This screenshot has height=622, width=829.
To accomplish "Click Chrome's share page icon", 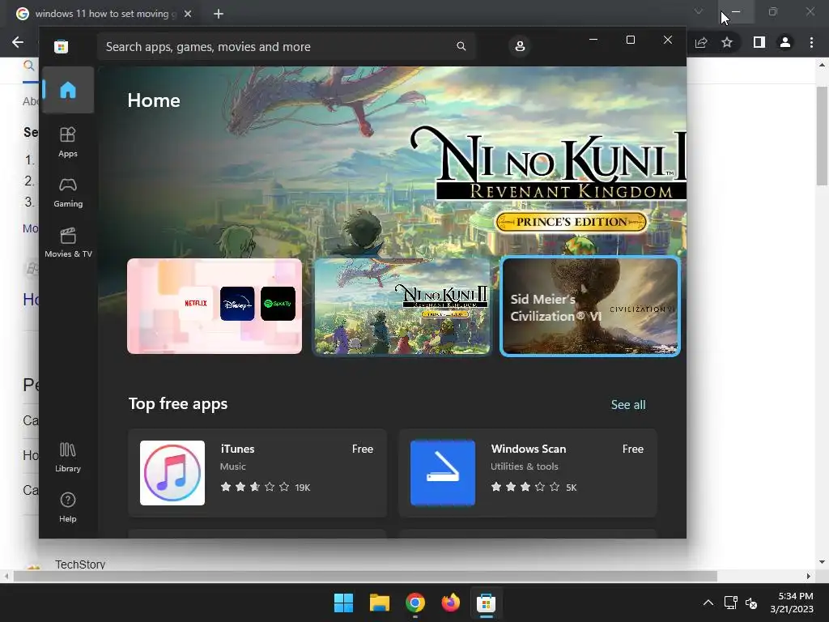I will (x=701, y=42).
